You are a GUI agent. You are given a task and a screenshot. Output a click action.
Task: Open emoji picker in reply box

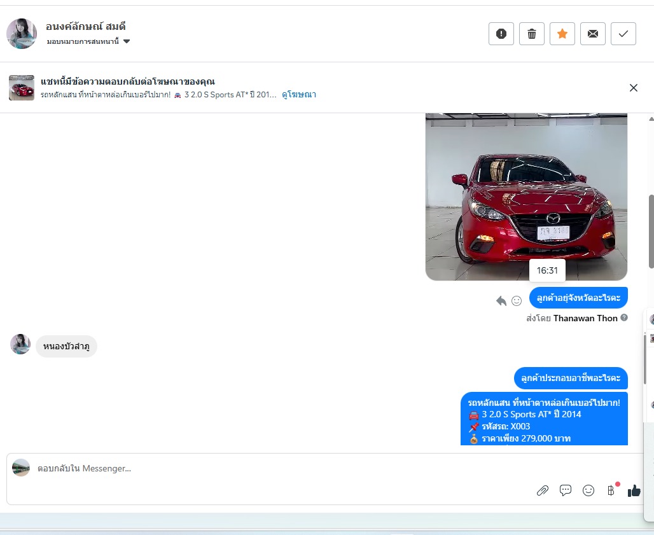(x=588, y=491)
